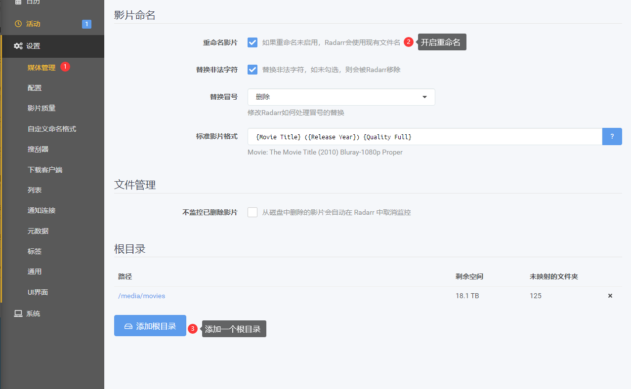
Task: Go to 搜刮器 indexers page
Action: 38,149
